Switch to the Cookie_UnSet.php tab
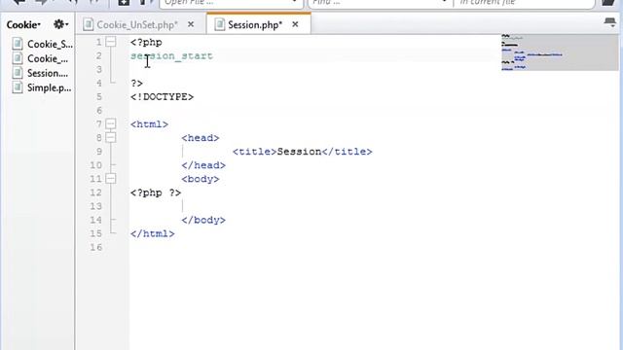The width and height of the screenshot is (623, 350). pyautogui.click(x=137, y=24)
